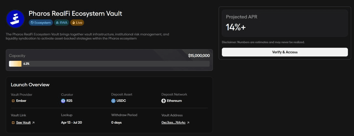The height and width of the screenshot is (136, 354).
Task: Click the Live status badge
Action: tap(77, 23)
